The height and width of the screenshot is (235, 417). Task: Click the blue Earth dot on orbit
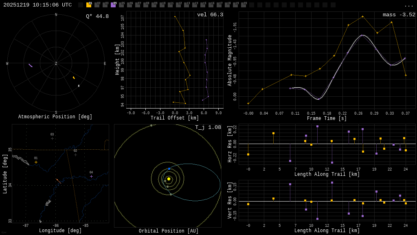tap(169, 168)
